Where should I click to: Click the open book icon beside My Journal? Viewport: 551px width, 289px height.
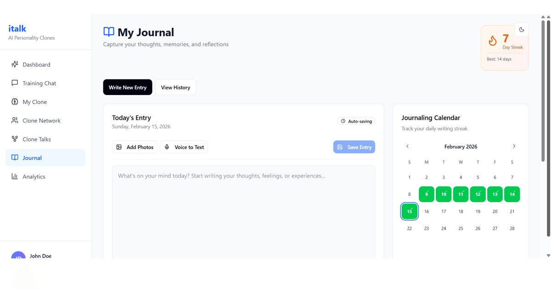coord(109,32)
